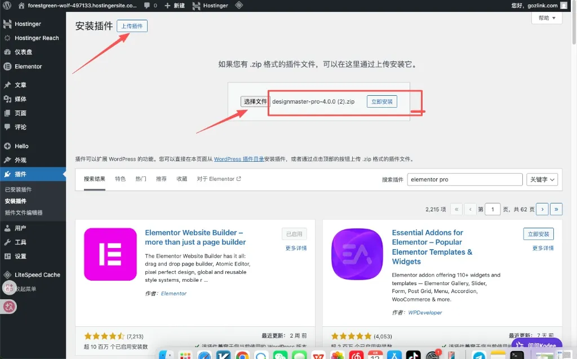Switch to 搜索结果 tab
This screenshot has width=577, height=359.
pyautogui.click(x=95, y=179)
